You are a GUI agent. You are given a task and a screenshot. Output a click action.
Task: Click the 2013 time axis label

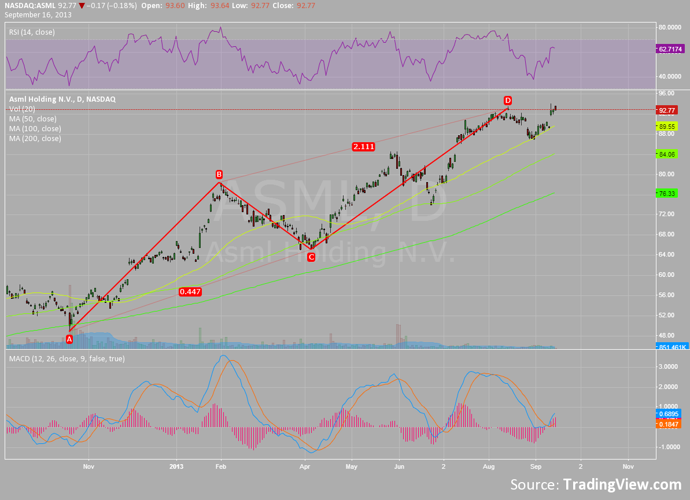176,466
